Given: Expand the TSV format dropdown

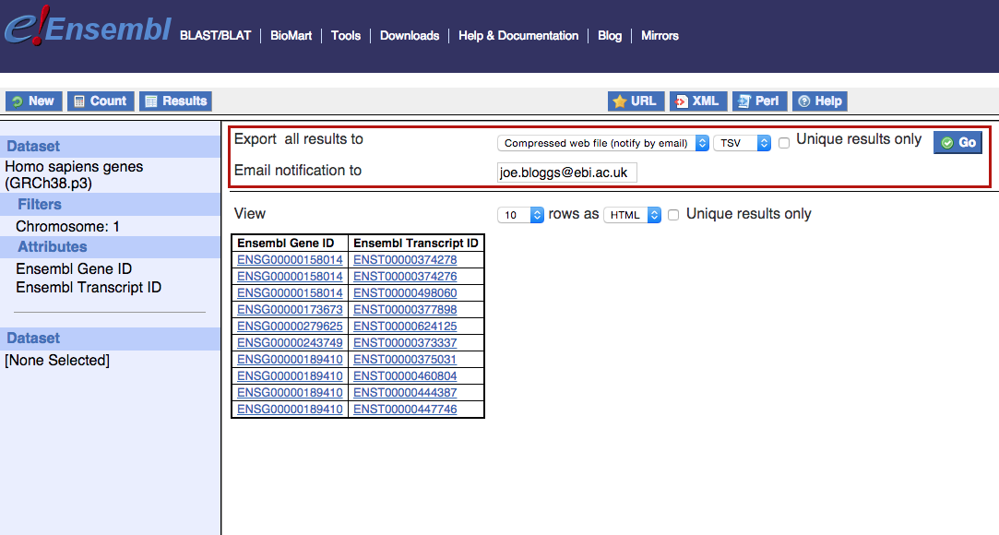Looking at the screenshot, I should [742, 143].
